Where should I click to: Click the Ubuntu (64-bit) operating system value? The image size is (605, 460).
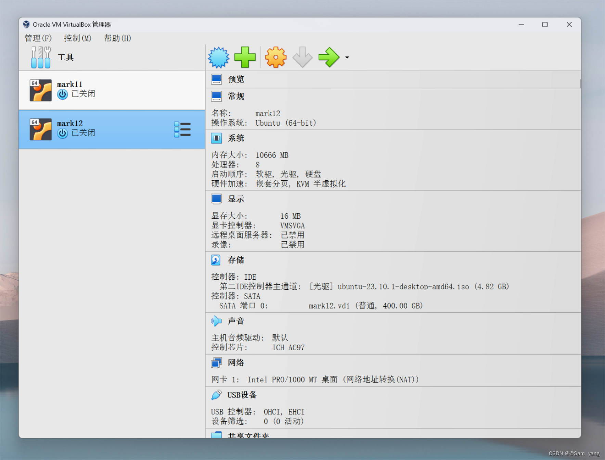[x=286, y=123]
